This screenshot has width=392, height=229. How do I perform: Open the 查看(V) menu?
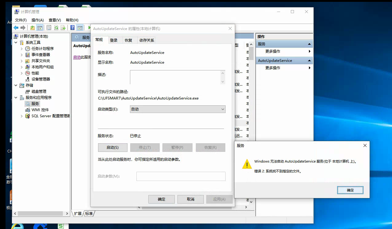coord(55,20)
